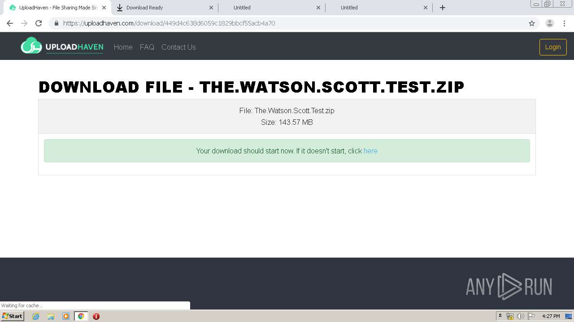This screenshot has width=574, height=322.
Task: Click the show desktop tray icon
Action: click(569, 316)
